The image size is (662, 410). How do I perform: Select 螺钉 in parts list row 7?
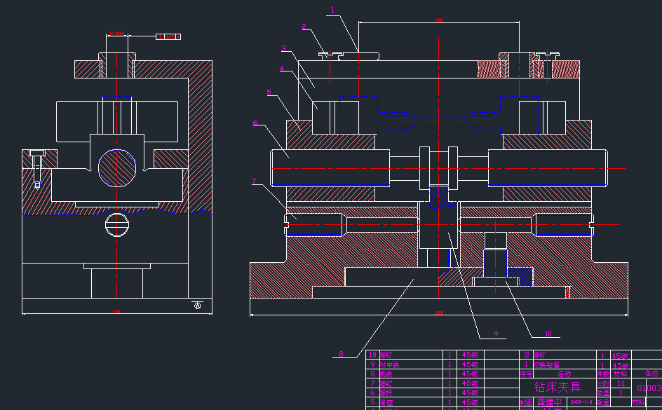click(386, 383)
